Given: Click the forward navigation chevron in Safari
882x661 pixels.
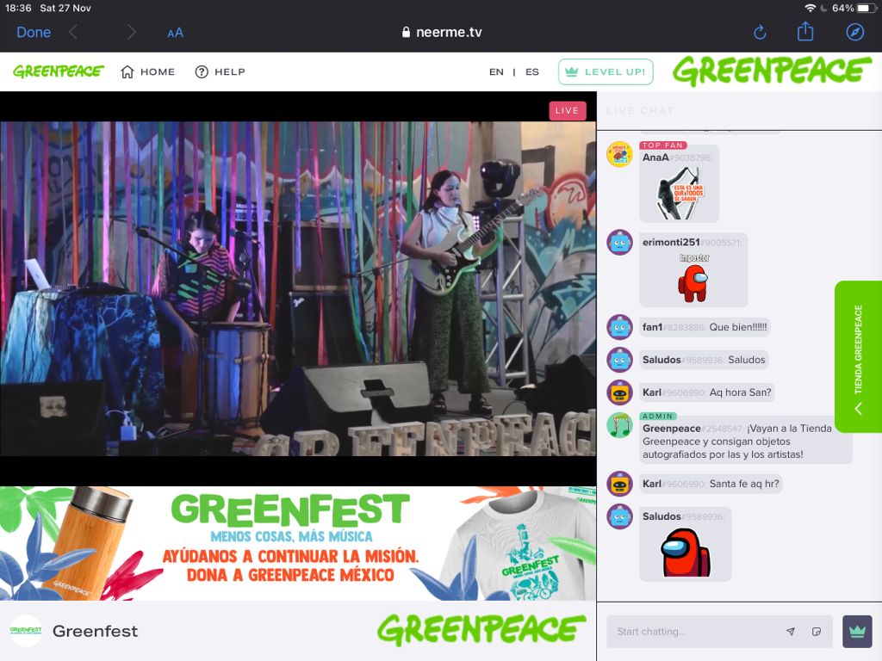Looking at the screenshot, I should click(131, 32).
